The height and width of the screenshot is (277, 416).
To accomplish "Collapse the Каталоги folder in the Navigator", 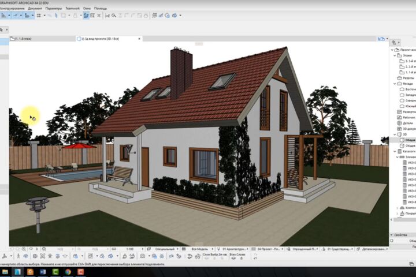I will tap(395, 151).
